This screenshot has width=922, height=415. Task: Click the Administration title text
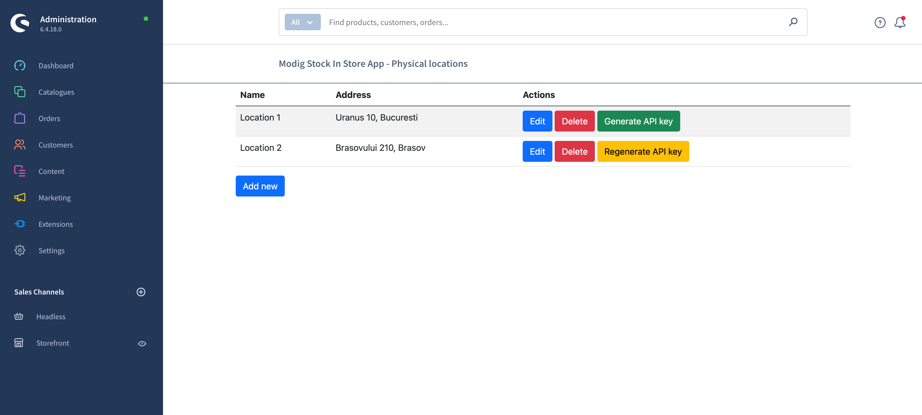pyautogui.click(x=68, y=19)
